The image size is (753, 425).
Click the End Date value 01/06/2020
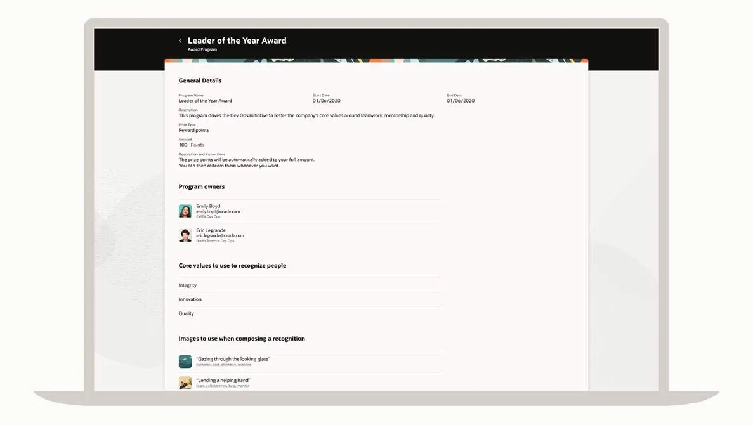[x=461, y=101]
